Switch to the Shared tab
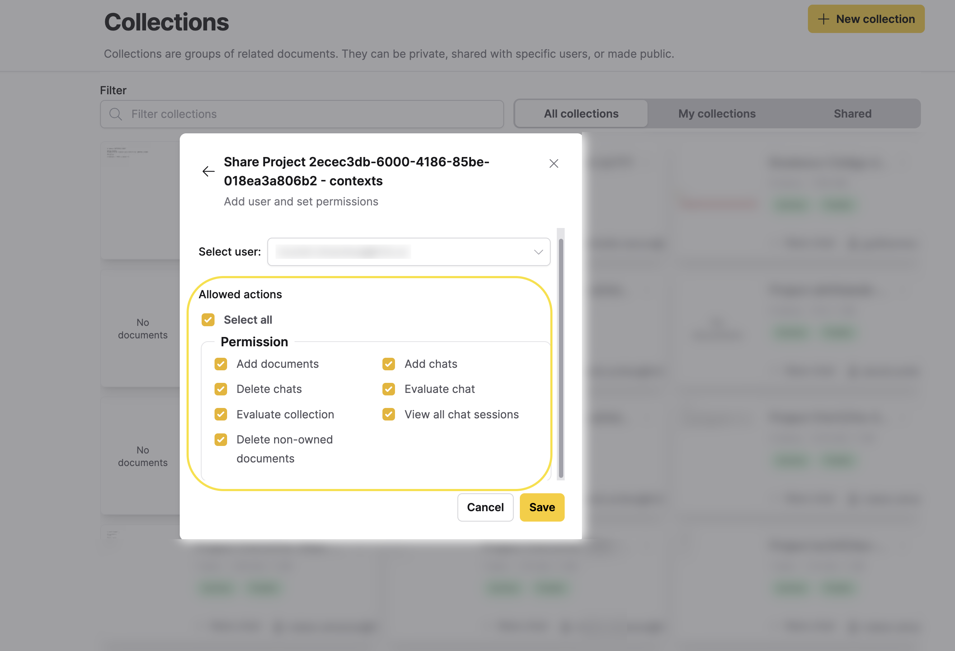Image resolution: width=955 pixels, height=651 pixels. (x=852, y=114)
